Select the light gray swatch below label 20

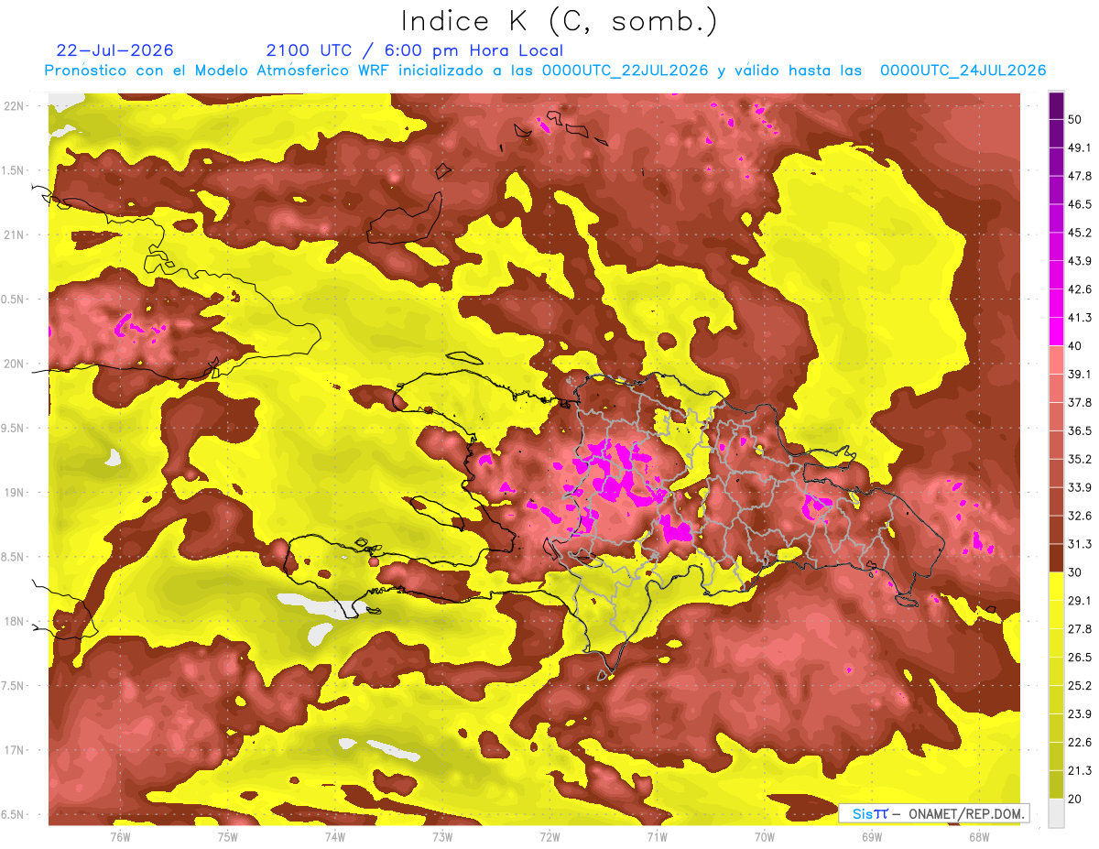(1056, 813)
